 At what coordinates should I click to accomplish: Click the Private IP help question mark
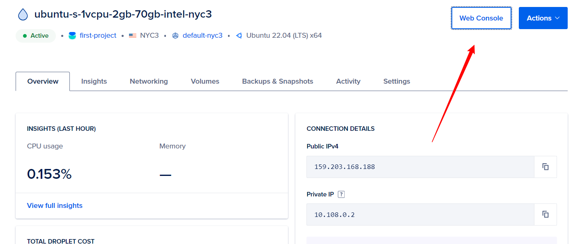341,194
